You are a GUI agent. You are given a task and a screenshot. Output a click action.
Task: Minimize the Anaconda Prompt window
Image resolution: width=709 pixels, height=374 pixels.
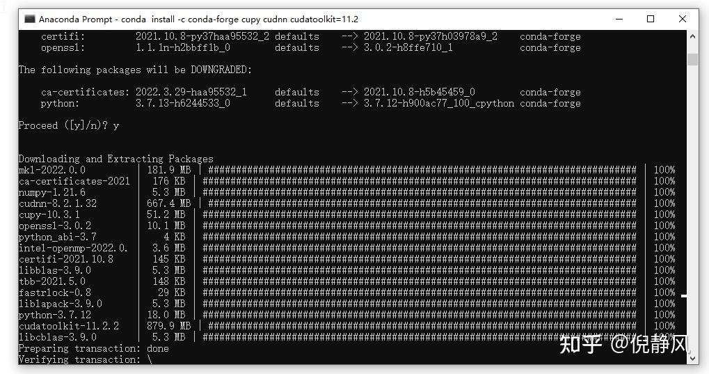tap(619, 19)
